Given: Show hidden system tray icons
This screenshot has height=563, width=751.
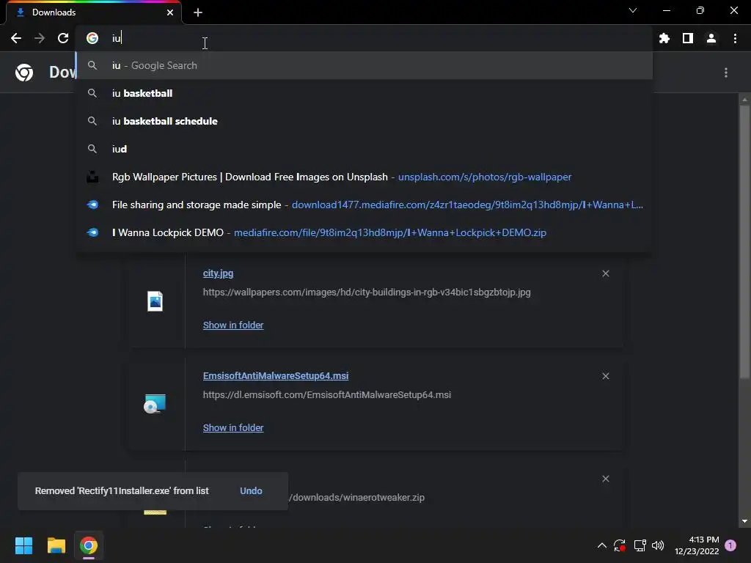Looking at the screenshot, I should [x=602, y=545].
